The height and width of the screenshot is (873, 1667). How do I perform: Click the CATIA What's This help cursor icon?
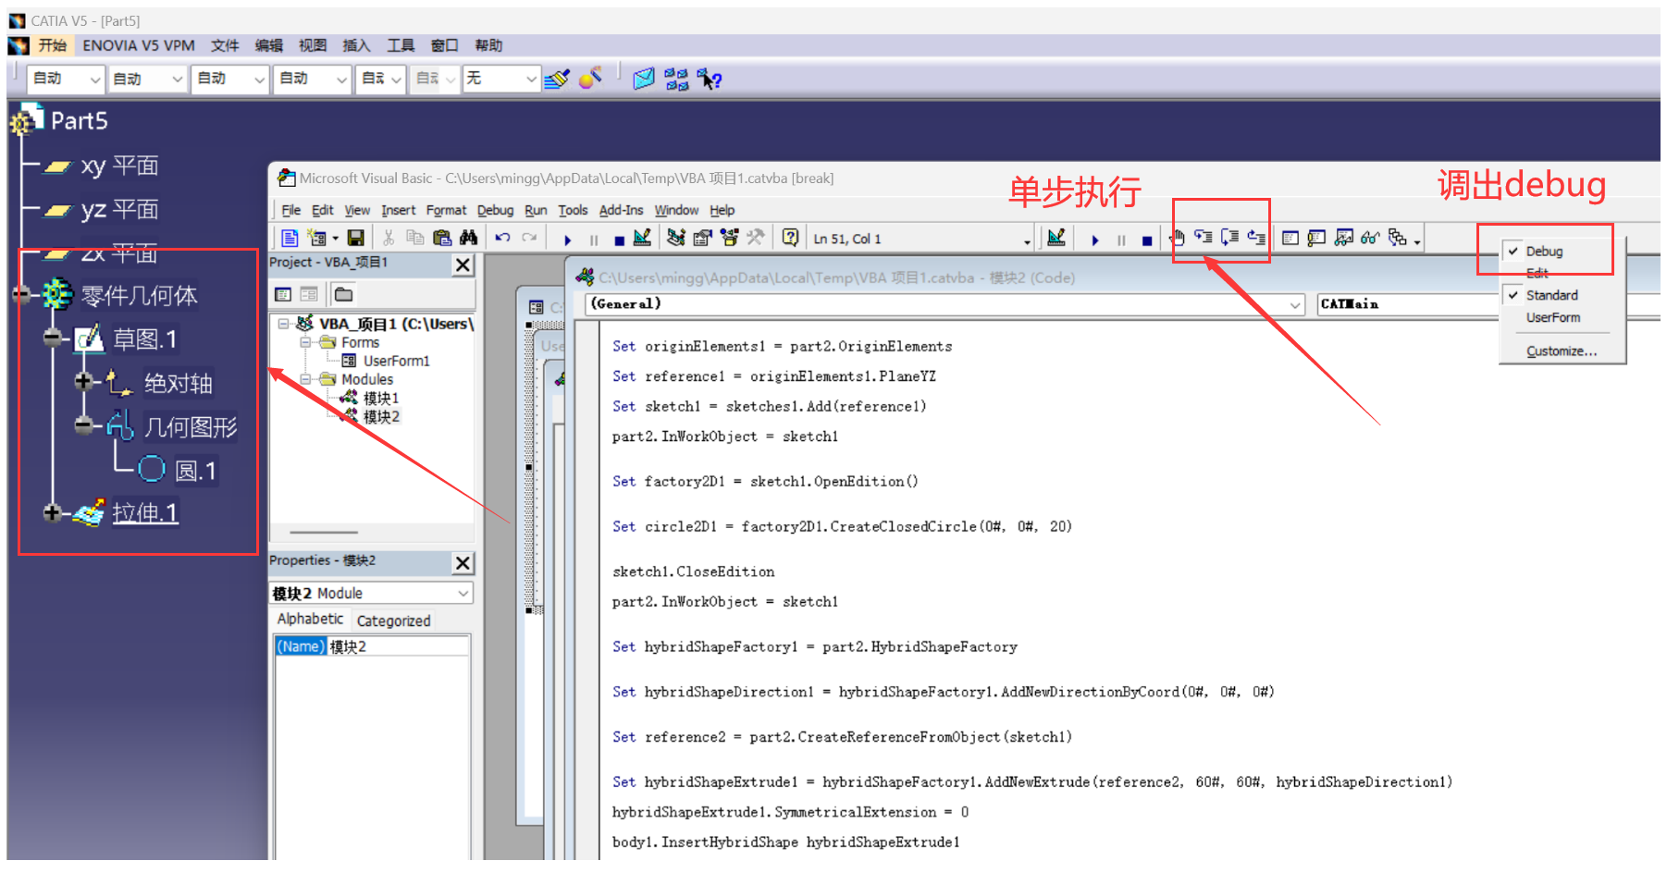[710, 80]
